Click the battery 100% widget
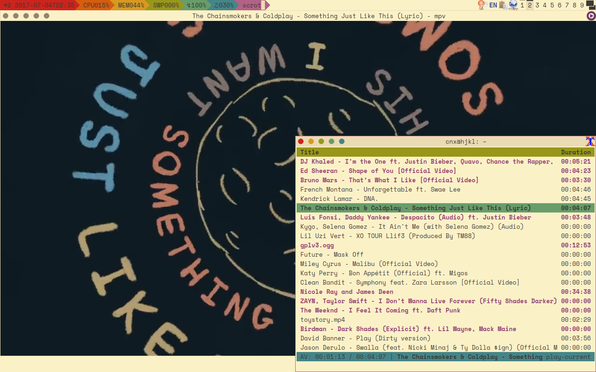Viewport: 596px width, 372px height. point(196,5)
